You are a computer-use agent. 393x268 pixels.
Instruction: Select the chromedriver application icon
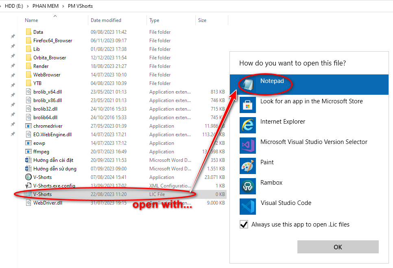click(28, 126)
